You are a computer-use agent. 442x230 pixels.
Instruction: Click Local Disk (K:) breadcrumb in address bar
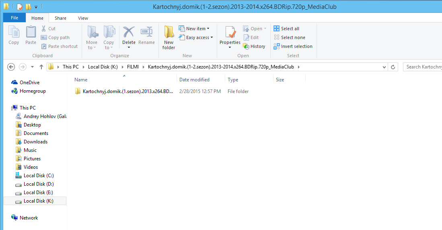point(103,67)
